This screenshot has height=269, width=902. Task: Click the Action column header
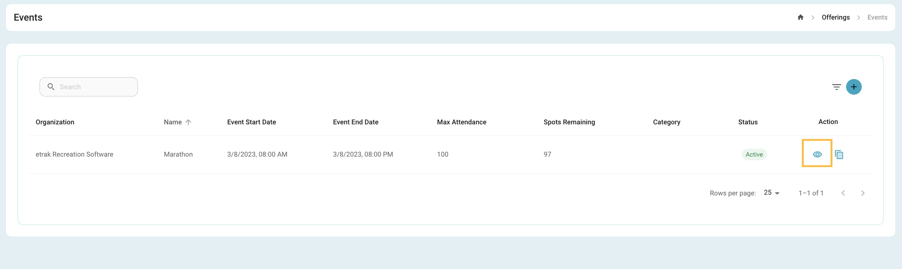click(x=828, y=122)
